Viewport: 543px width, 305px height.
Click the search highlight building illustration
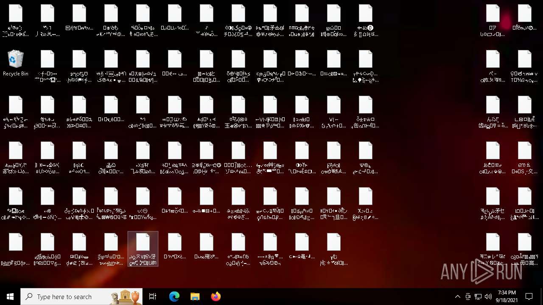[x=126, y=297]
